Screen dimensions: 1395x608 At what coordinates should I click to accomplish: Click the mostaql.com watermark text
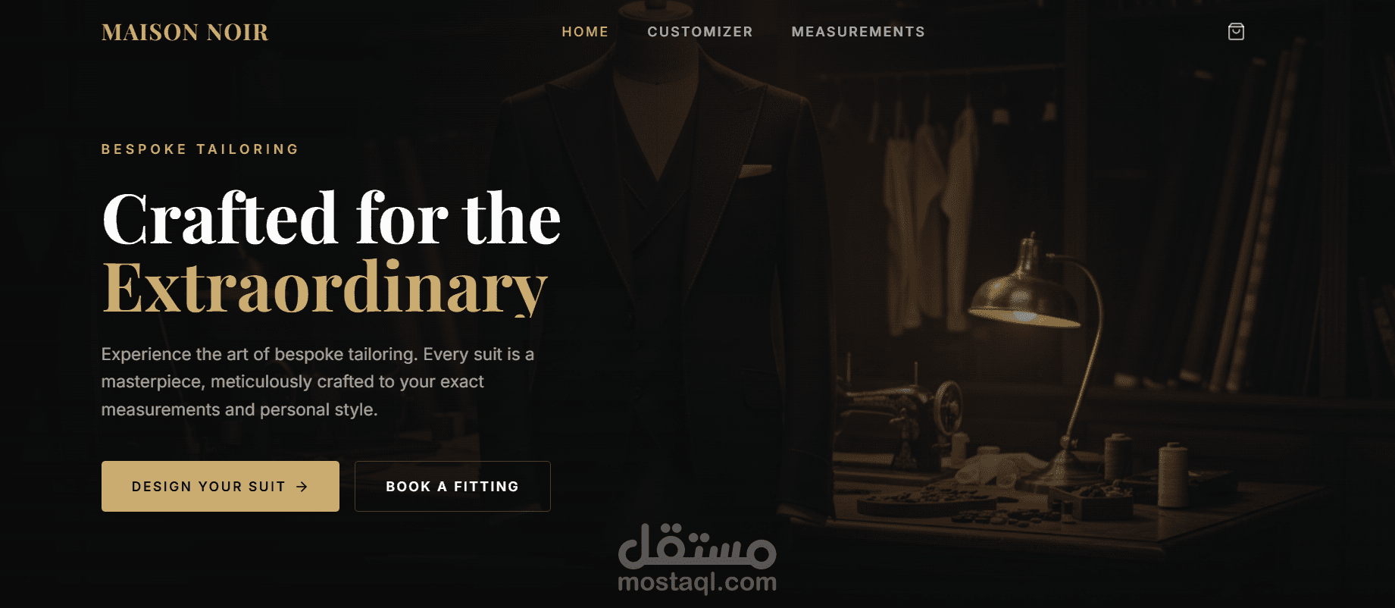tap(697, 582)
